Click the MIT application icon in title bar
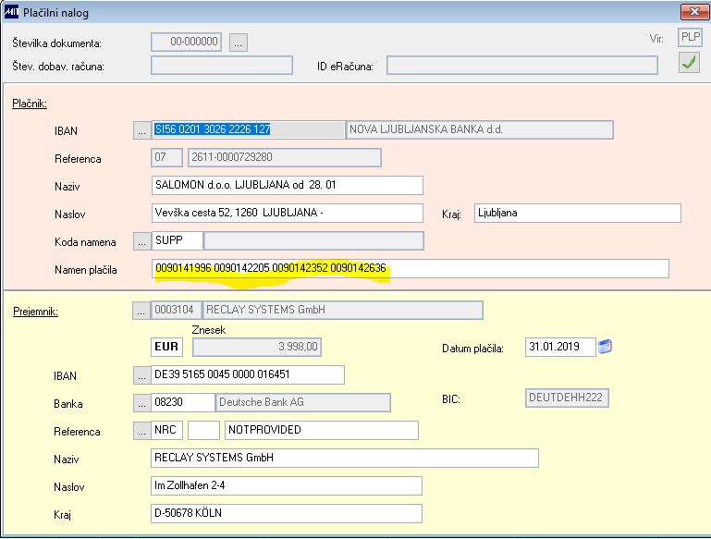Image resolution: width=711 pixels, height=539 pixels. [x=11, y=12]
